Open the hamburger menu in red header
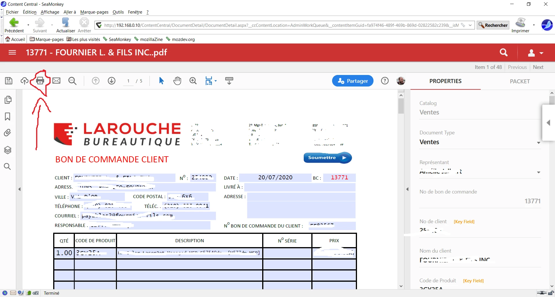This screenshot has width=555, height=297. (12, 52)
